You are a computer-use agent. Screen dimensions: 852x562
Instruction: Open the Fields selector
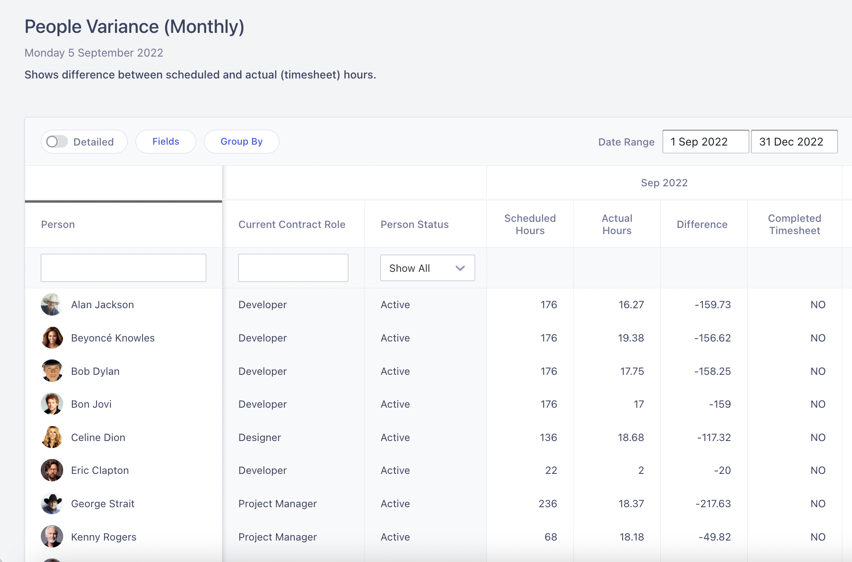point(165,141)
